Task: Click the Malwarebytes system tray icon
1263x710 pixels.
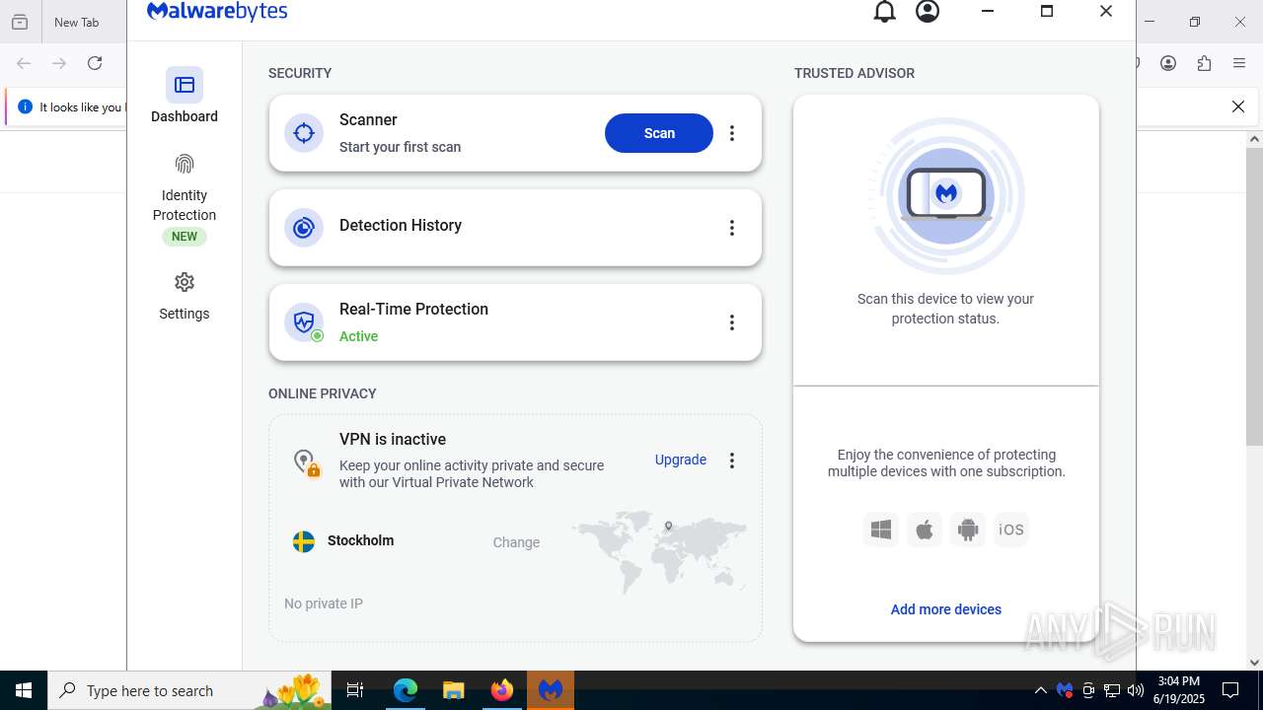Action: 1064,690
